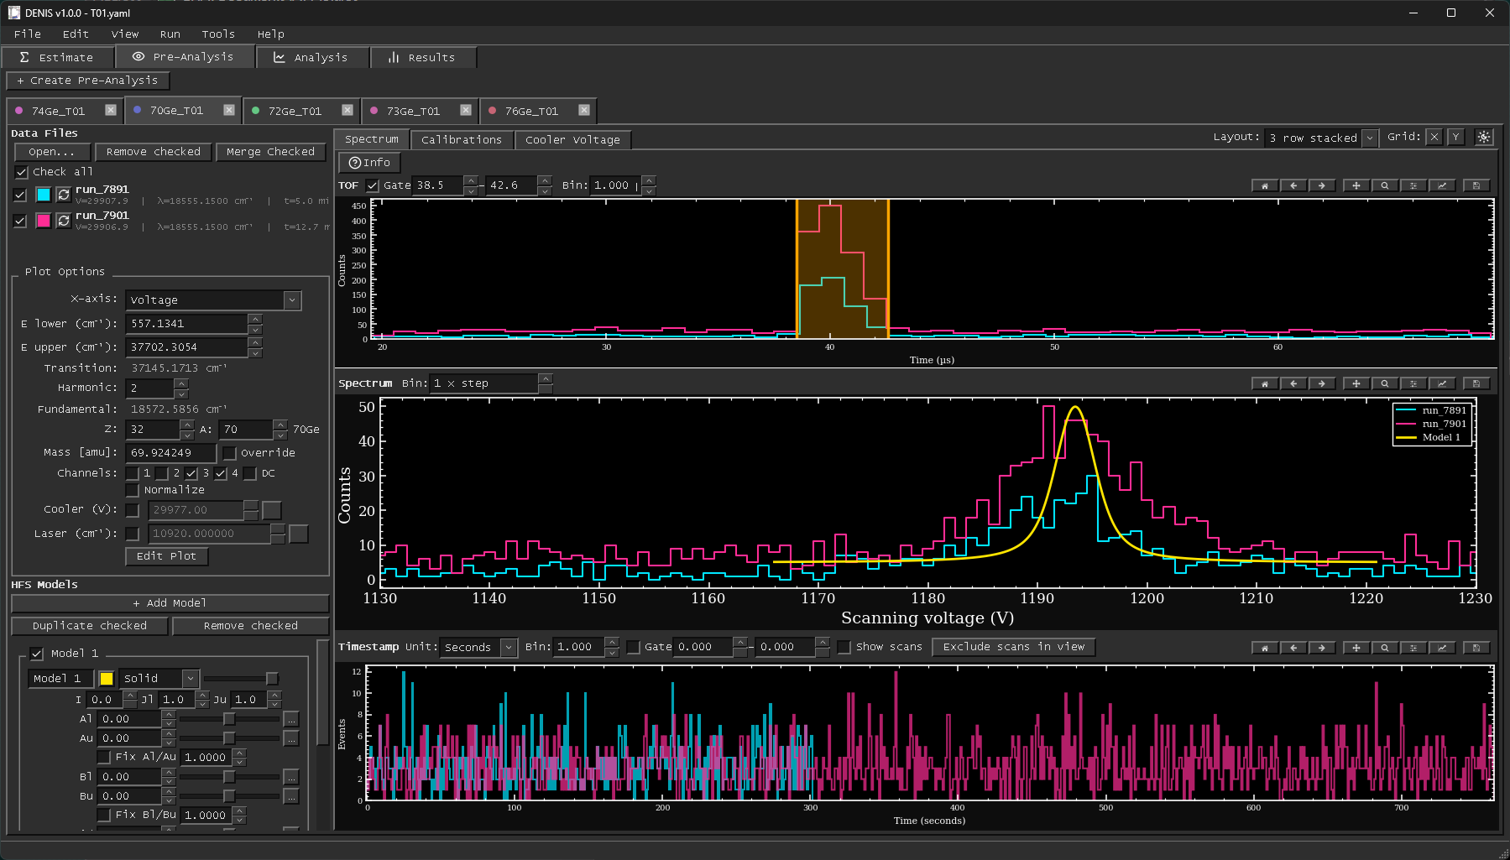Increase the TOF Bin value stepper
Viewport: 1510px width, 860px height.
649,180
